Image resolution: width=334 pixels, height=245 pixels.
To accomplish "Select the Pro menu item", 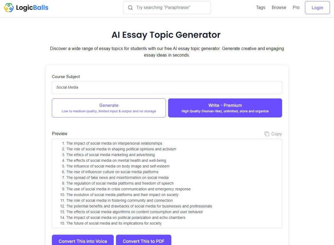I will 296,7.
